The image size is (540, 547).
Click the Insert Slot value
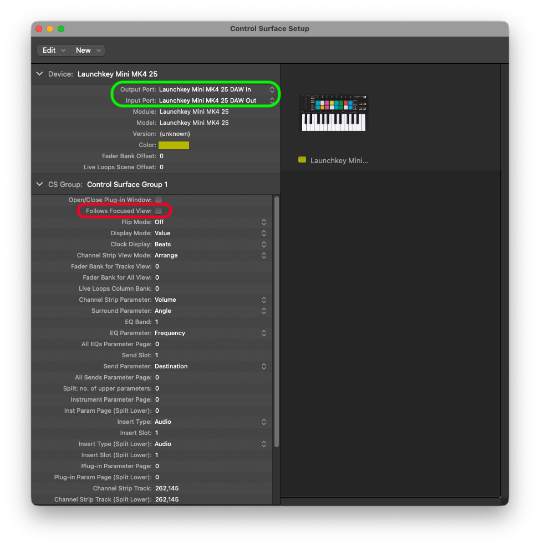(156, 433)
